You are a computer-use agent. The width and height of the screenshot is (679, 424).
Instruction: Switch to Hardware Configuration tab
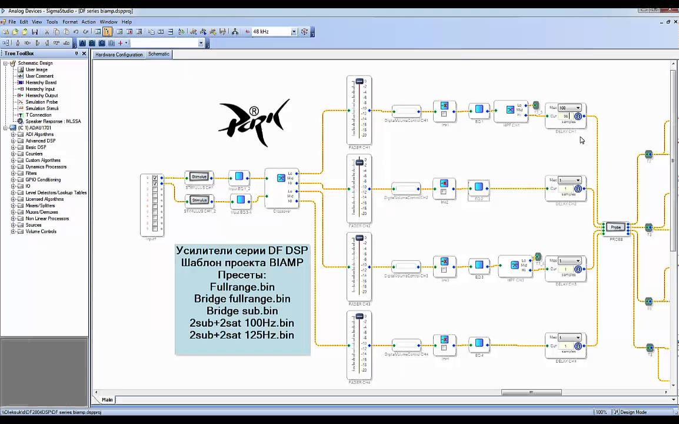coord(119,55)
